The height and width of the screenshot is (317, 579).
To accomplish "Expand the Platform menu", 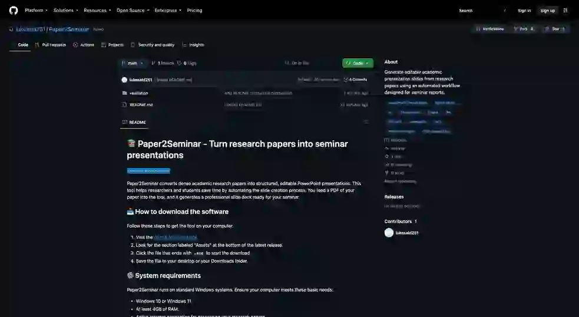I will click(x=36, y=11).
